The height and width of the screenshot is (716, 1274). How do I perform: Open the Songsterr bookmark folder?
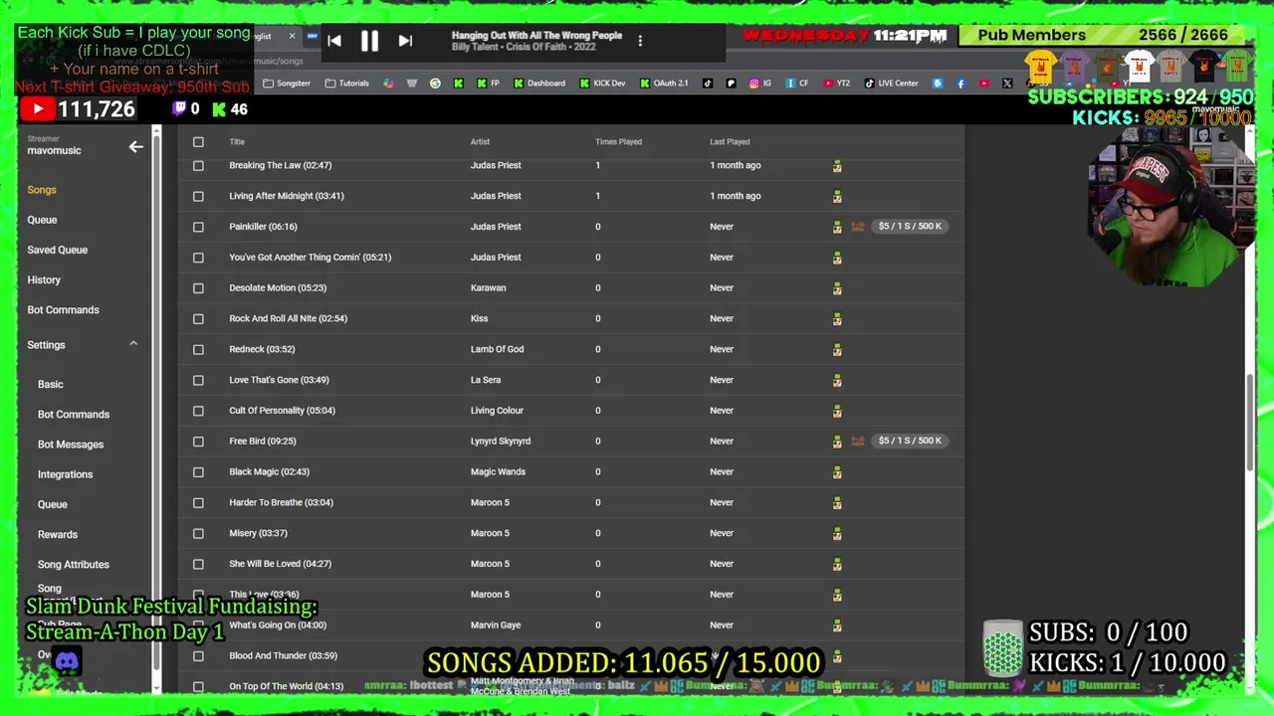[x=287, y=84]
